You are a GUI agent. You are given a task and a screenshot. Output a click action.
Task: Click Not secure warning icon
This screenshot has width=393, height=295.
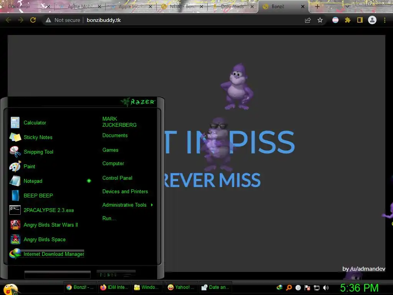pos(48,20)
